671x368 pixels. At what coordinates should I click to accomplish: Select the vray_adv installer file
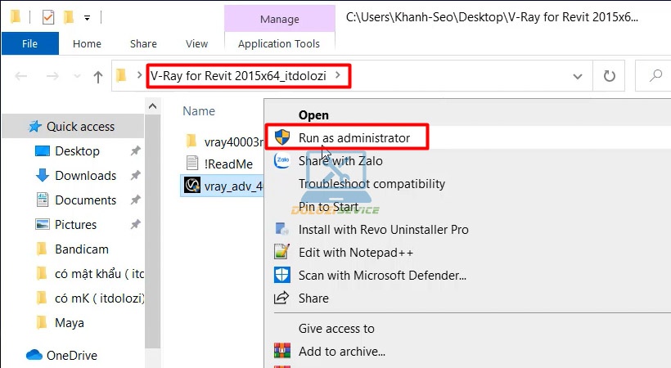coord(223,186)
